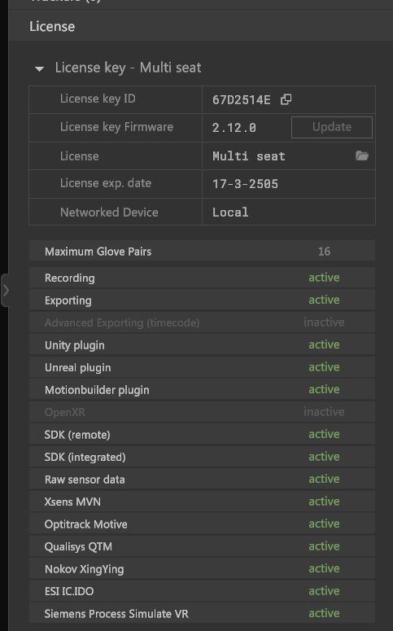The image size is (393, 631).
Task: Select Advanced Exporting (timecode) inactive row
Action: pyautogui.click(x=202, y=322)
